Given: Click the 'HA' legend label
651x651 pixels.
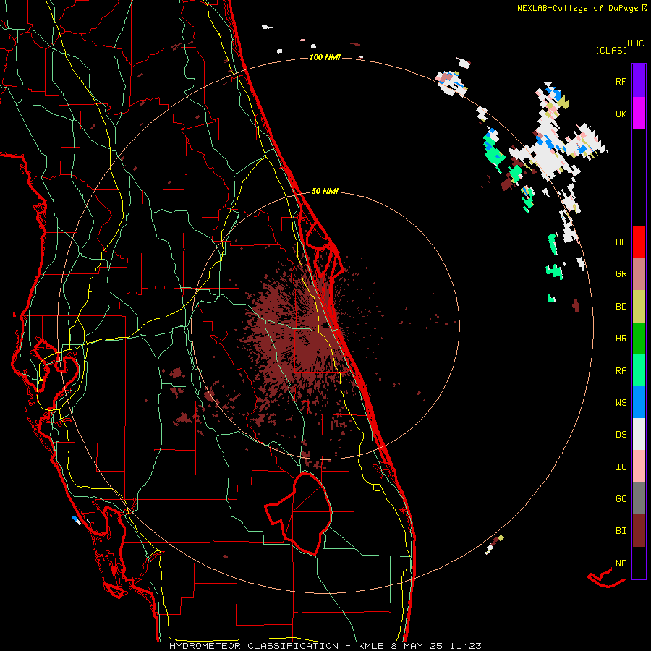Looking at the screenshot, I should click(621, 242).
